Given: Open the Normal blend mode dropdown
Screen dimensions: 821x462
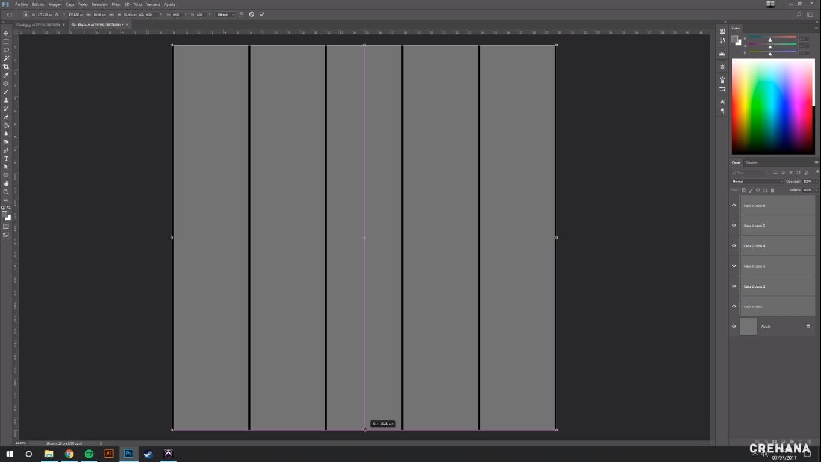Looking at the screenshot, I should click(x=757, y=181).
